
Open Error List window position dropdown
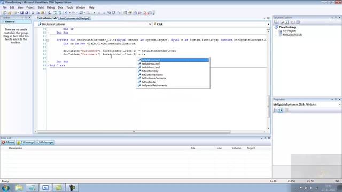click(x=262, y=138)
